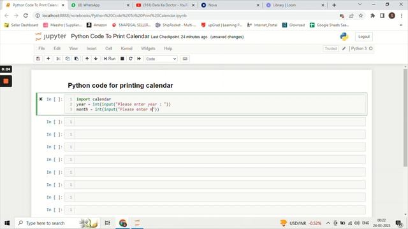Viewport: 408px width, 229px height.
Task: Open the Google Sheets bookmark
Action: [x=330, y=25]
